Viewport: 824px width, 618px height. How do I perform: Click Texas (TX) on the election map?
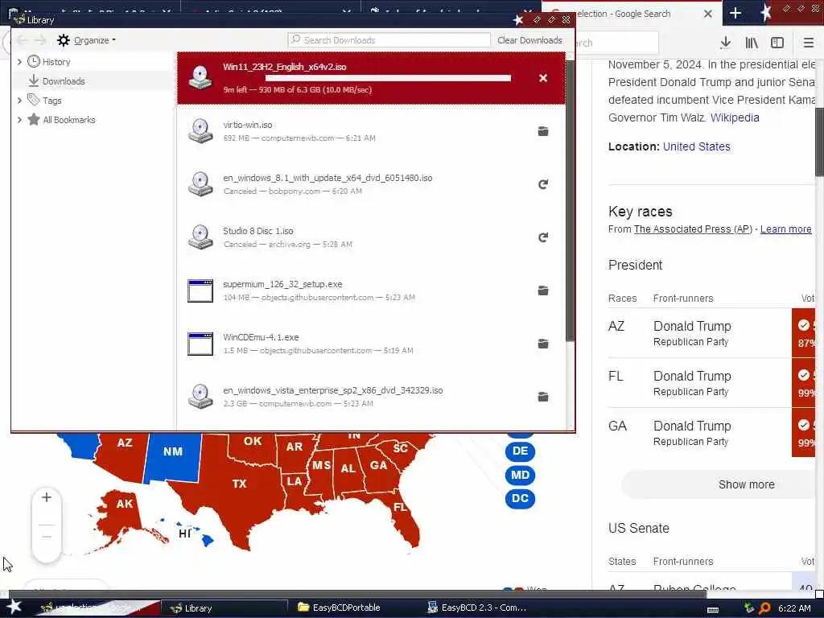[239, 484]
